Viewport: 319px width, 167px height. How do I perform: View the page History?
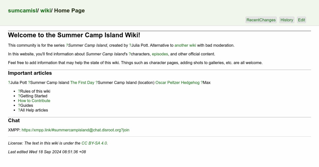click(x=287, y=20)
